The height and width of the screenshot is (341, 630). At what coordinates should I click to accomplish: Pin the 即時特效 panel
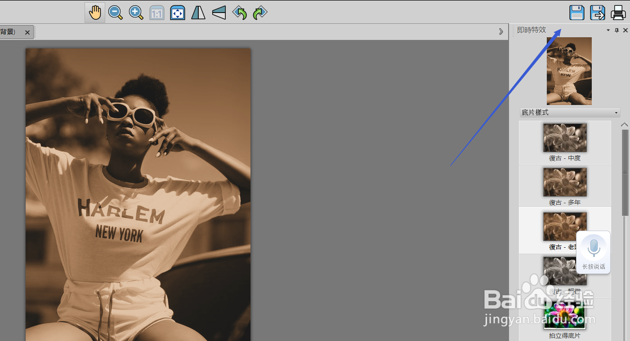617,31
